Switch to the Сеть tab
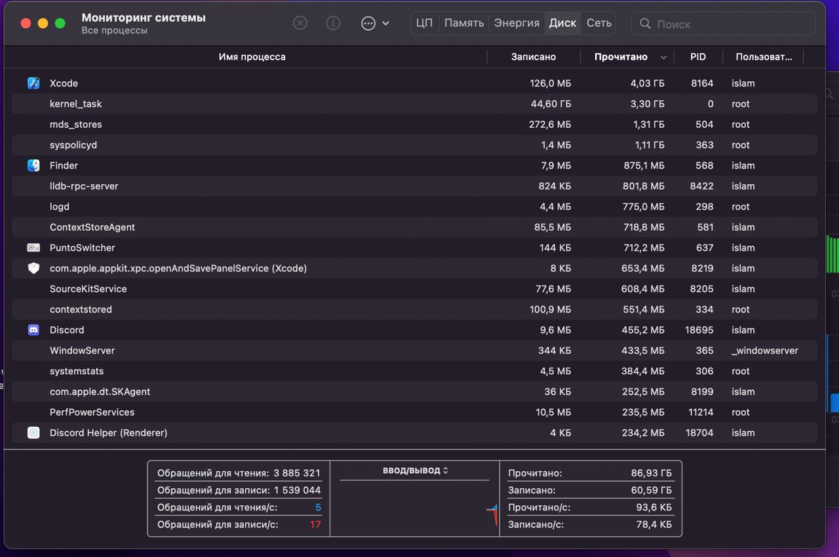Viewport: 839px width, 557px height. (x=599, y=23)
